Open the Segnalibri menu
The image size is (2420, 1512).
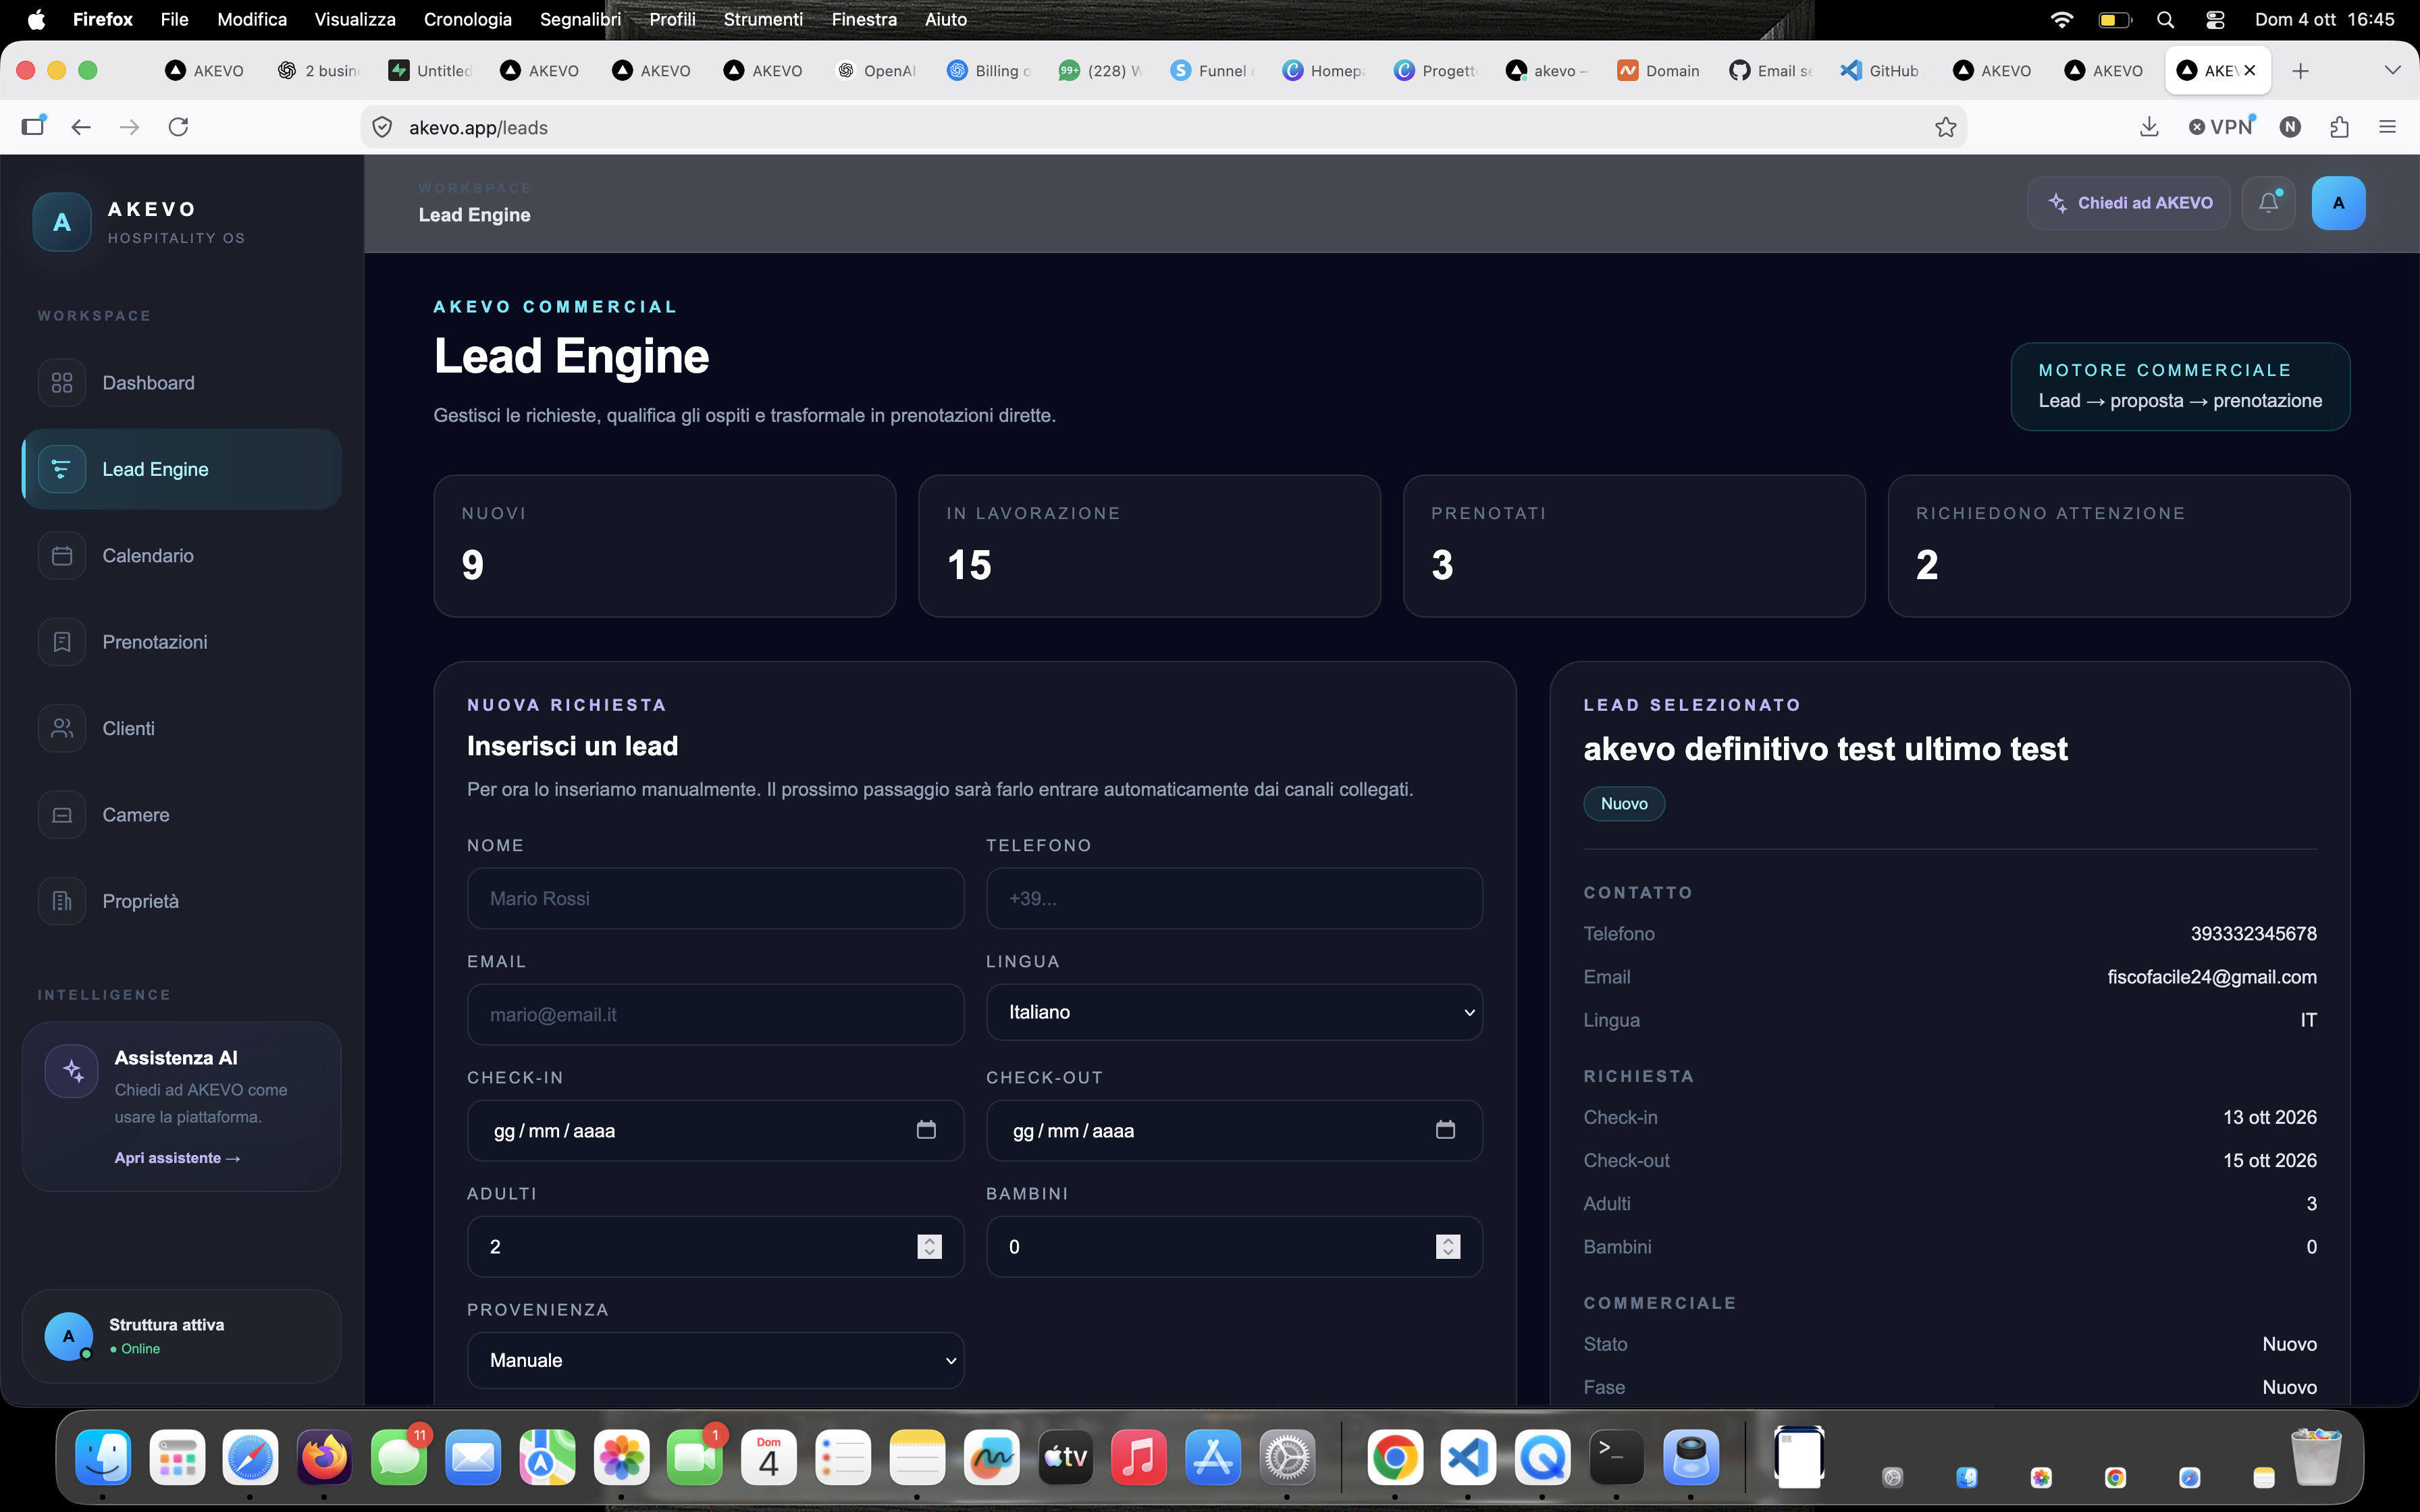pos(580,19)
